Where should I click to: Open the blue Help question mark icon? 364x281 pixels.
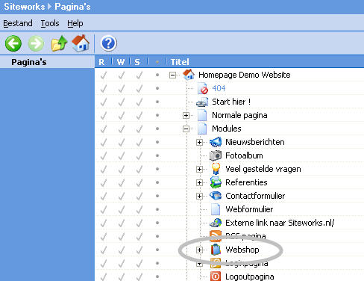[x=109, y=43]
